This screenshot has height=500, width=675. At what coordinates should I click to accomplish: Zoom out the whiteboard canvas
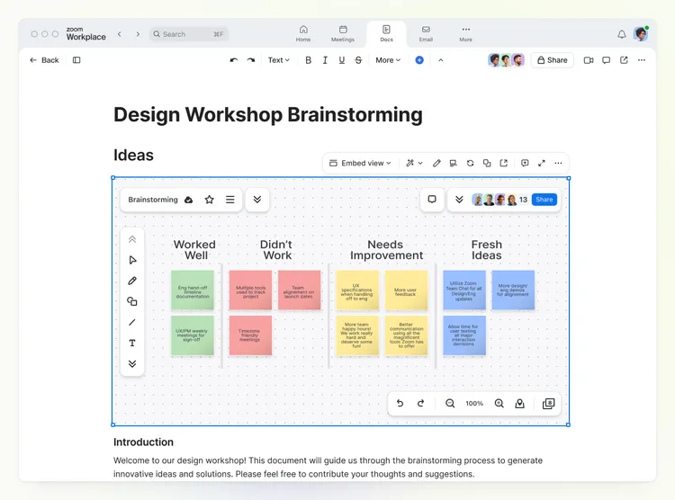coord(450,404)
